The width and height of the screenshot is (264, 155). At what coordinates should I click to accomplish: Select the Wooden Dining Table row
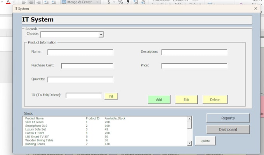pos(105,140)
